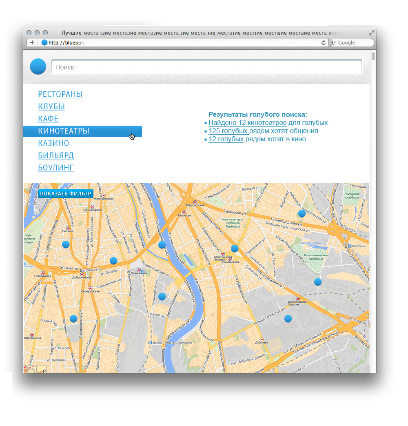Select Кинотеатры in the category menu
The image size is (408, 426).
coord(64,131)
